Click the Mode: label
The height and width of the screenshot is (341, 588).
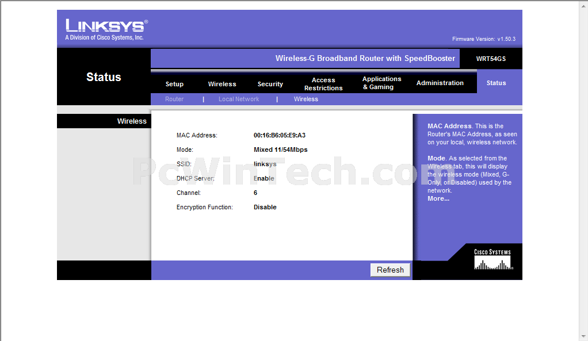point(185,150)
